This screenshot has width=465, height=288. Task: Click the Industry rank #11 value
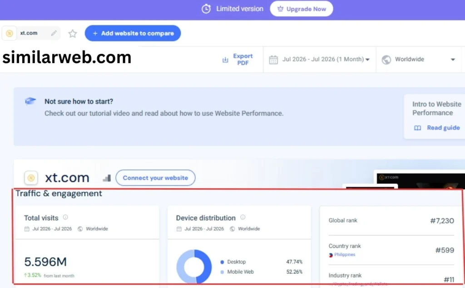coord(449,279)
